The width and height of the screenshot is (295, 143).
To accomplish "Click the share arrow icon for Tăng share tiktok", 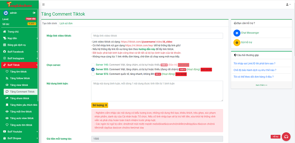I will click(7, 98).
